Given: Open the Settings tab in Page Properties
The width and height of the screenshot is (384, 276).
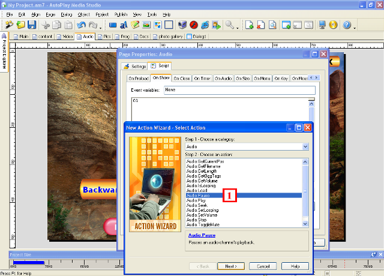Looking at the screenshot, I should tap(135, 66).
